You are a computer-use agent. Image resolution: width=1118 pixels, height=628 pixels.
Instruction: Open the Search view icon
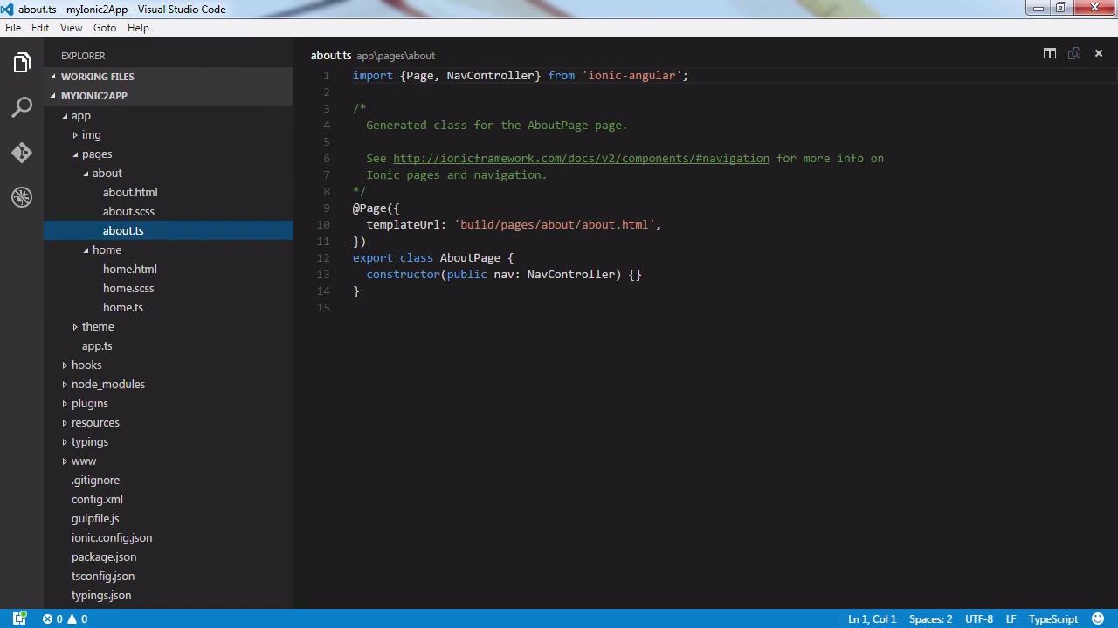coord(22,108)
